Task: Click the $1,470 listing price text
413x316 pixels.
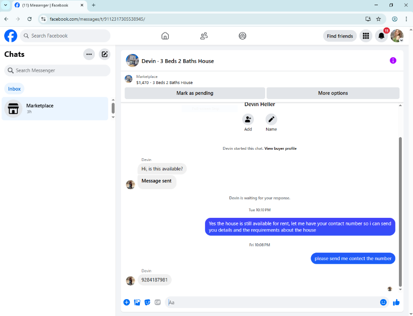Action: [x=143, y=83]
